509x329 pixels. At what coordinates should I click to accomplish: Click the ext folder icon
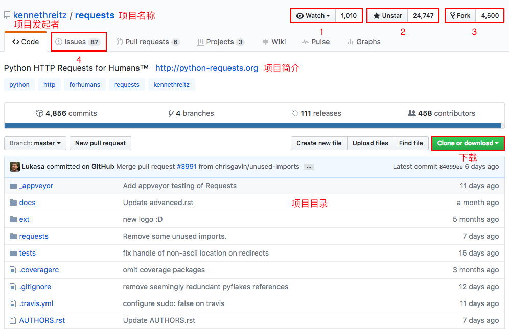pos(13,219)
